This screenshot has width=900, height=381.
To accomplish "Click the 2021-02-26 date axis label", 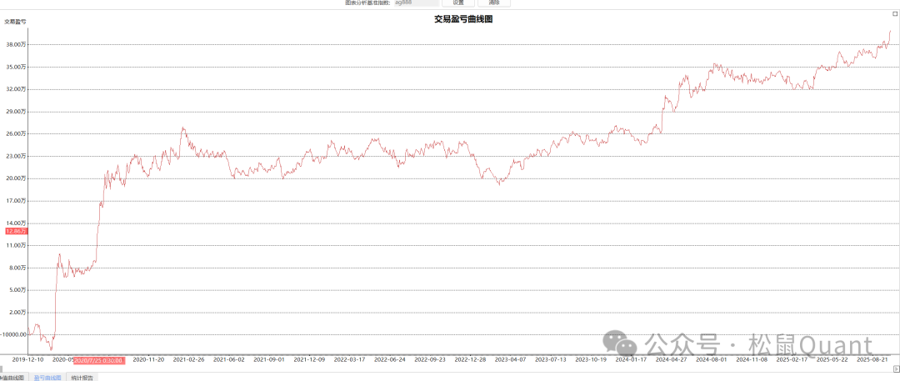I will pos(188,360).
